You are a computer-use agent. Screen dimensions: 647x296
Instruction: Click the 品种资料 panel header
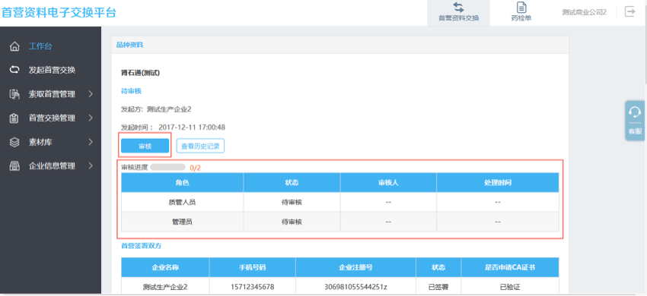(x=340, y=46)
